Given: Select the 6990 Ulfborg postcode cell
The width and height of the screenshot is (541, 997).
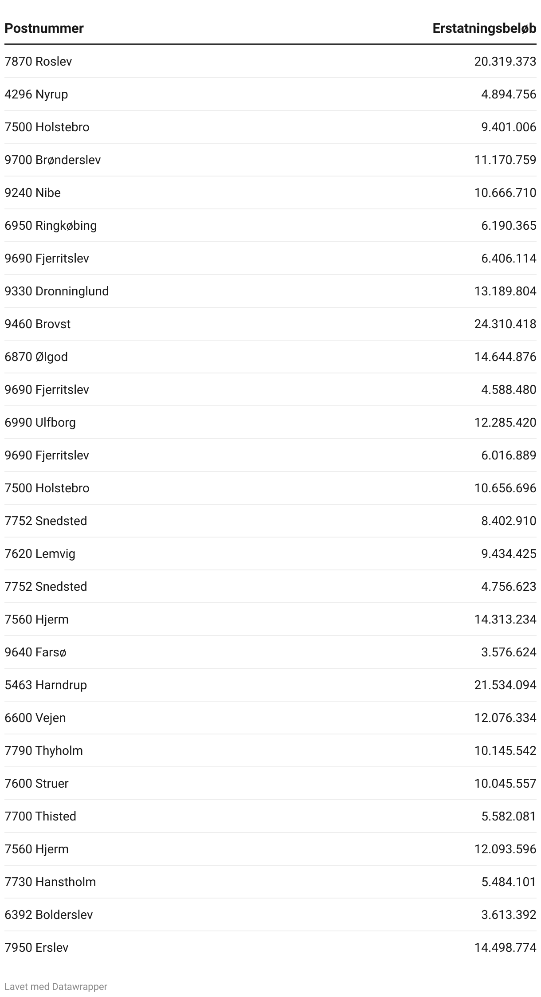Looking at the screenshot, I should [40, 422].
